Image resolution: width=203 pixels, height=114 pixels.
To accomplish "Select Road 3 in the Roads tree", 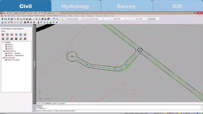I will coord(10,49).
